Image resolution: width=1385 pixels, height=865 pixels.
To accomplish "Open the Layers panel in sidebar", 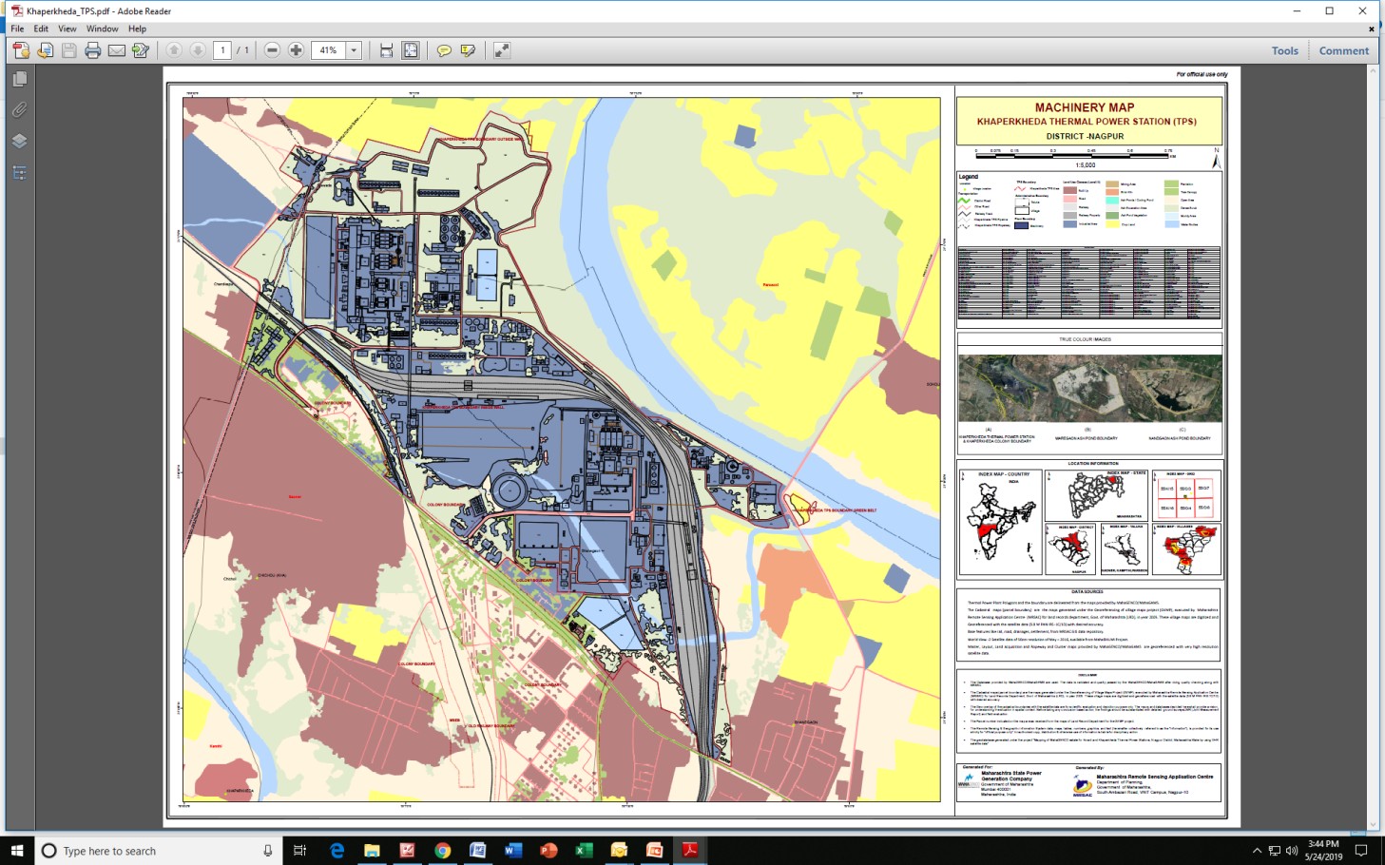I will pyautogui.click(x=19, y=141).
